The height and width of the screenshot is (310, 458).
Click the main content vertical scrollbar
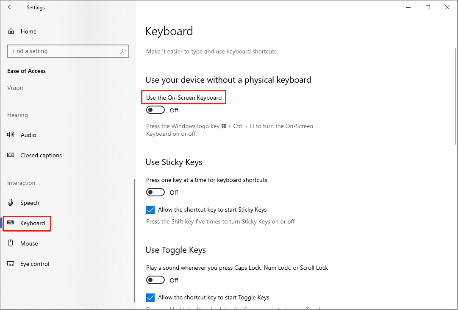(455, 98)
